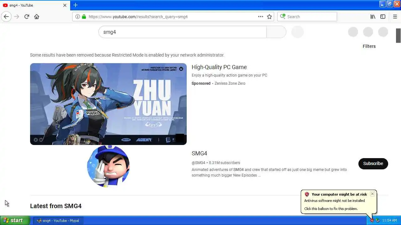401x225 pixels.
Task: Click the Zenless Zone Zero advertiser link
Action: [x=230, y=83]
